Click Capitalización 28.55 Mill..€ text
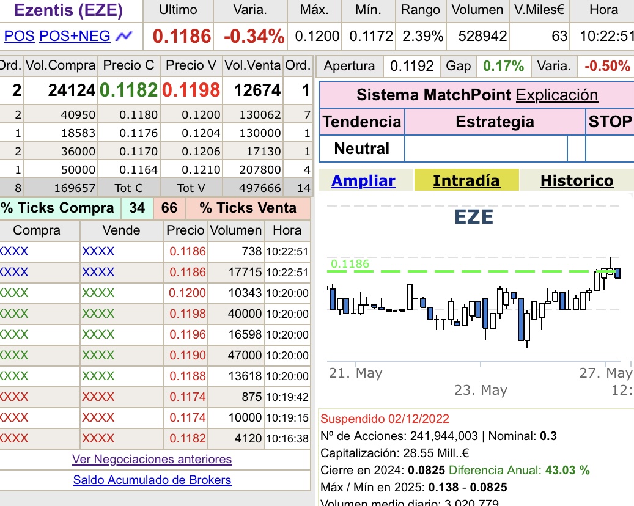Image resolution: width=634 pixels, height=506 pixels. point(394,453)
